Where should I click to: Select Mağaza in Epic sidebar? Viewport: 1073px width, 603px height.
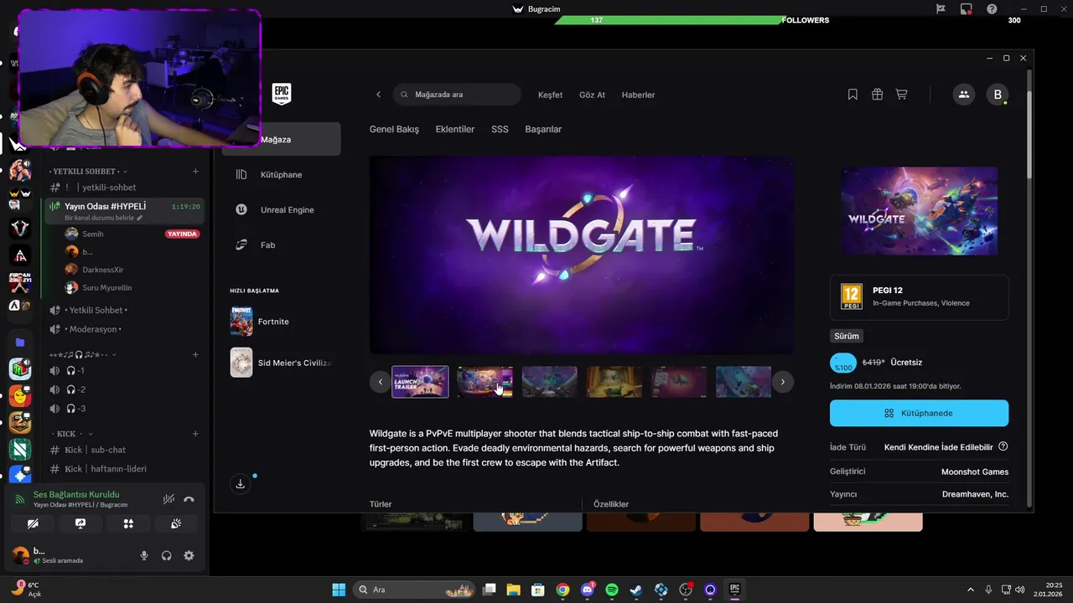point(282,139)
